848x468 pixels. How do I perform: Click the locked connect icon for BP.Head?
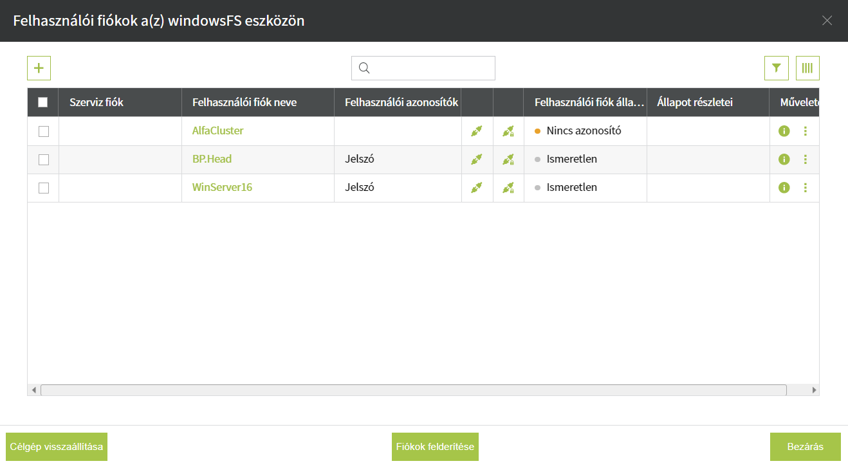tap(508, 159)
